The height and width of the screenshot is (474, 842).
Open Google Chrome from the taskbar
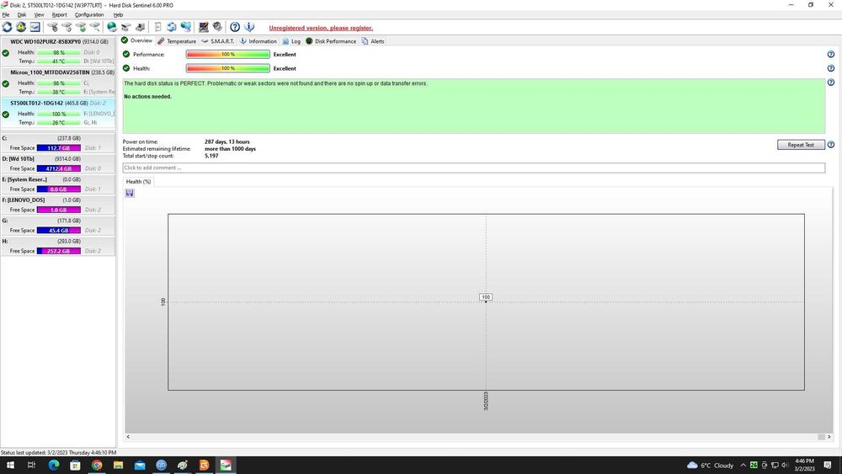(97, 466)
